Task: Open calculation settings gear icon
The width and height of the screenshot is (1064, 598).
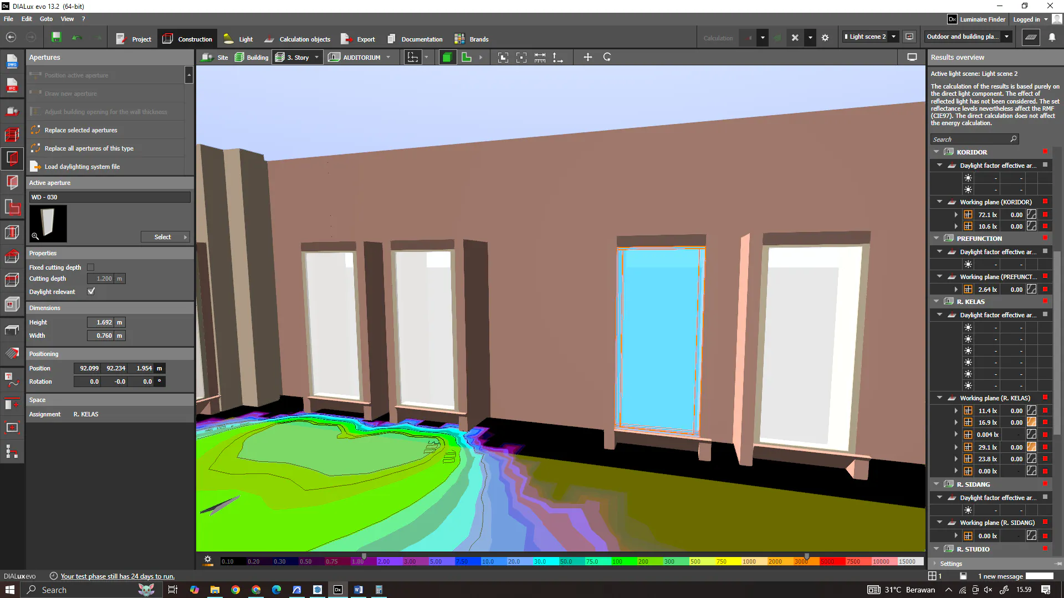Action: 825,38
